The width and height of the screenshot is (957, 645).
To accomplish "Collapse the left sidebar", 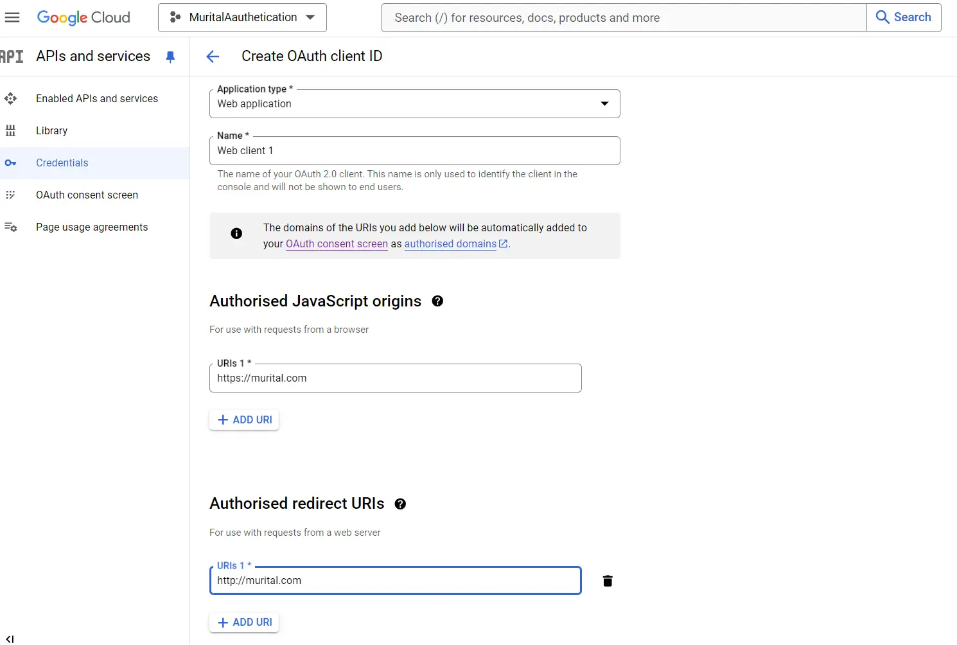I will (10, 639).
